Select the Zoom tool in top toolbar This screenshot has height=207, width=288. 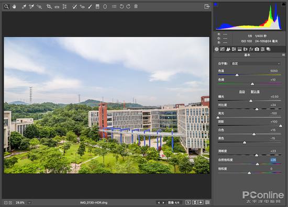(x=6, y=7)
